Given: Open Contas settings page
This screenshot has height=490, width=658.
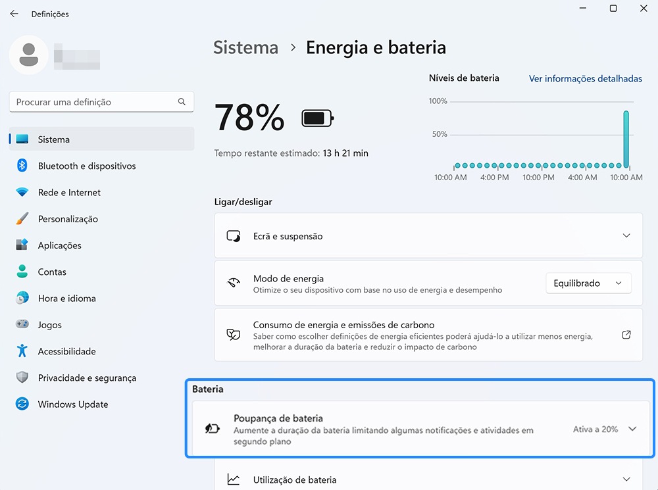Looking at the screenshot, I should coord(101,272).
